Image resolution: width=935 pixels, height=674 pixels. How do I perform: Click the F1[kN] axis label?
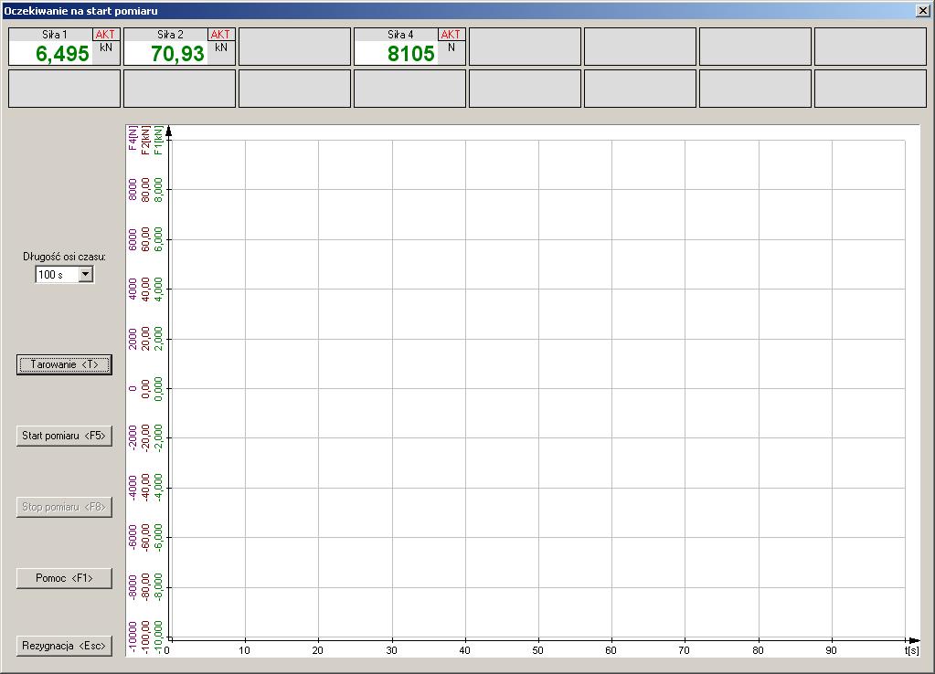[x=157, y=140]
